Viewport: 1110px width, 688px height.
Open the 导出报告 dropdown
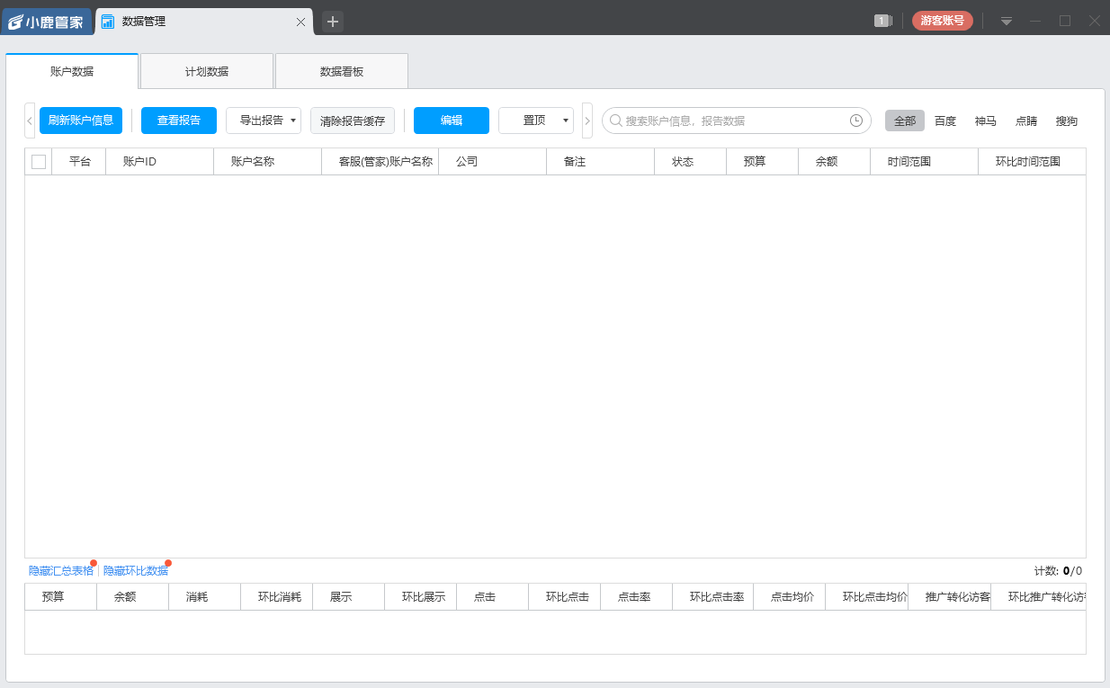pos(263,120)
